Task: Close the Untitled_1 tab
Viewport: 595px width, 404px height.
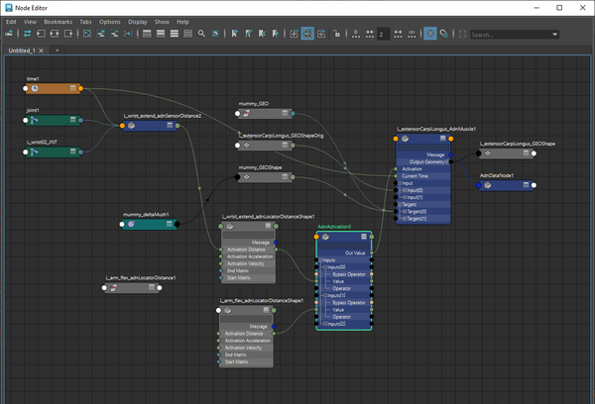Action: (43, 50)
